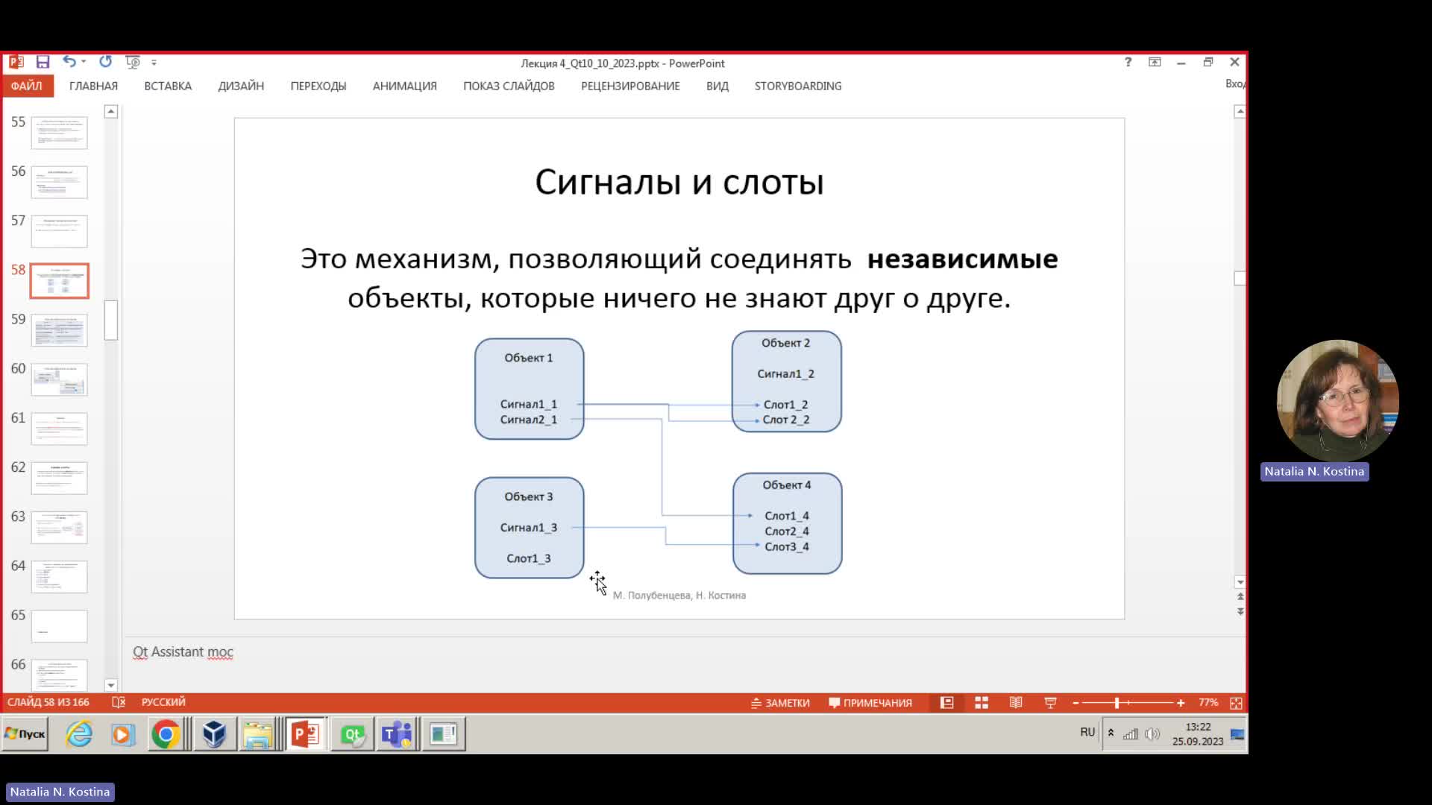Show hidden tray icons arrow

1111,733
